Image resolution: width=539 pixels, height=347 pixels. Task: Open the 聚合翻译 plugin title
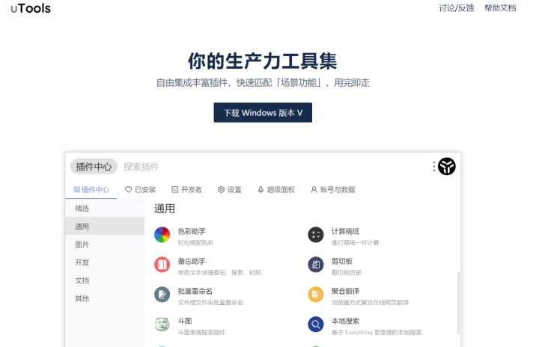(345, 291)
